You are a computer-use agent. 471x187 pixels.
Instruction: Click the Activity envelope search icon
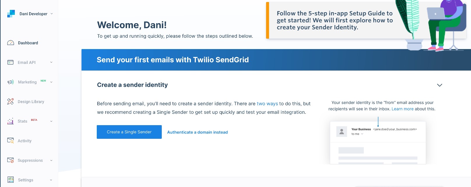tap(10, 141)
